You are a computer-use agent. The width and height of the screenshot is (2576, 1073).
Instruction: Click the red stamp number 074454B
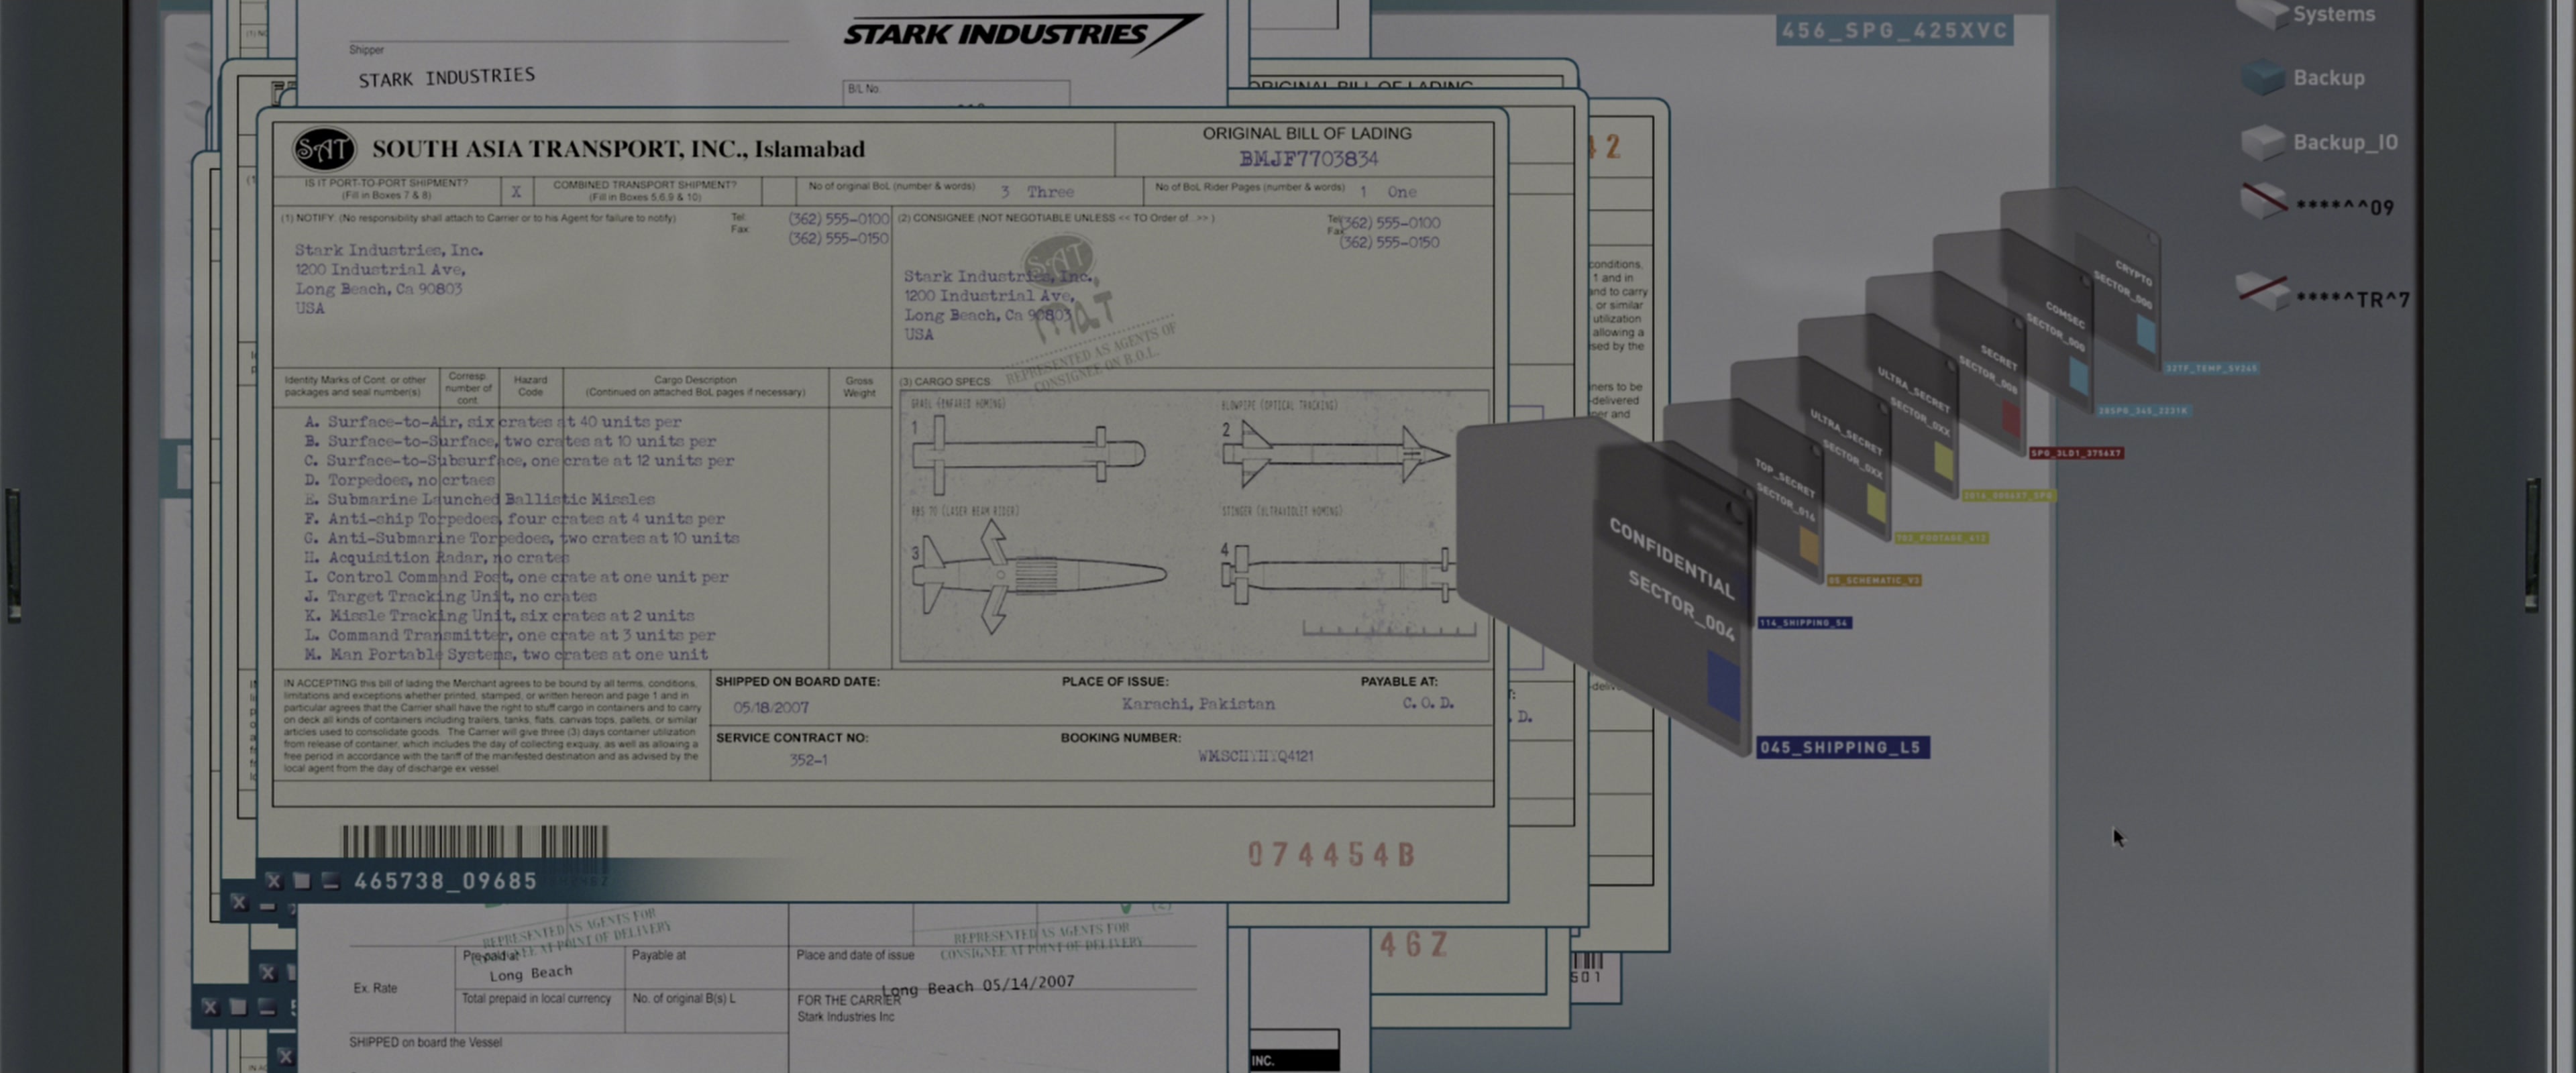tap(1332, 855)
